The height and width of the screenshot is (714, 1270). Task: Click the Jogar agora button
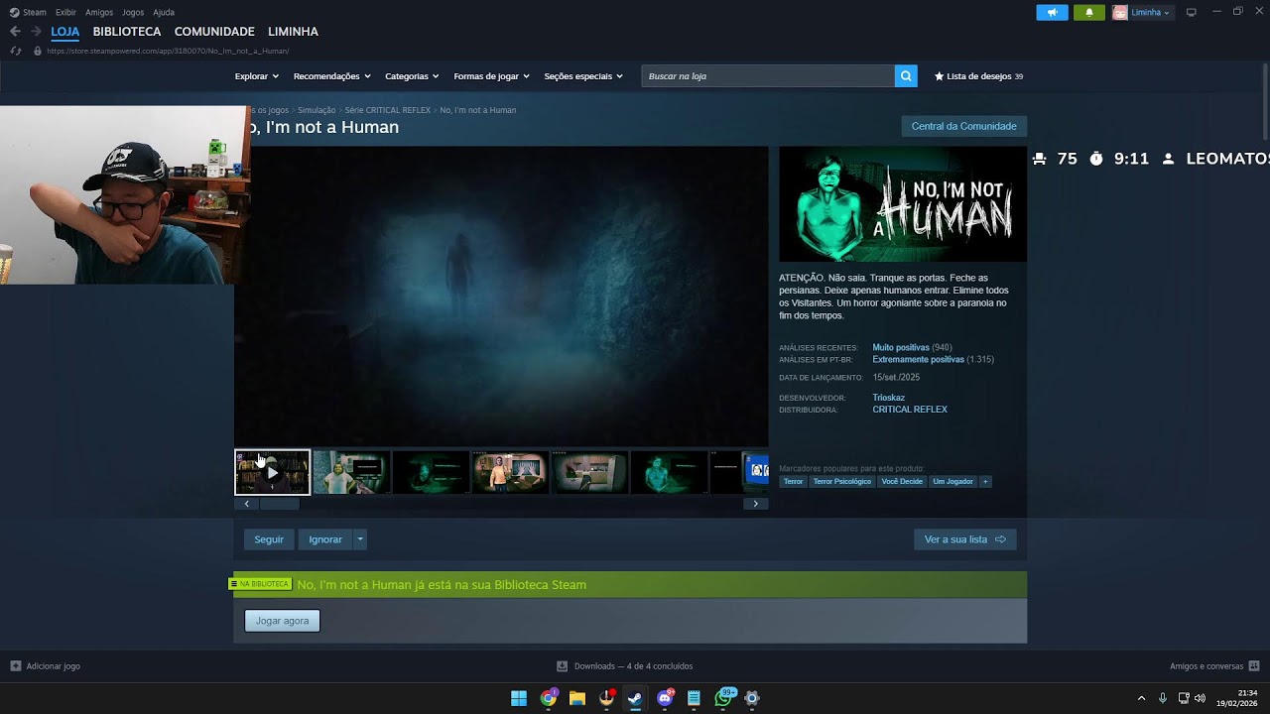click(283, 621)
